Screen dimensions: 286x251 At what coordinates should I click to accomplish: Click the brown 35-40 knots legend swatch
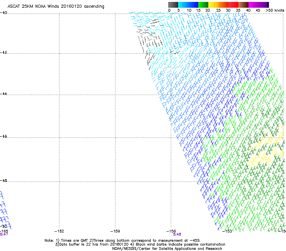click(x=243, y=5)
